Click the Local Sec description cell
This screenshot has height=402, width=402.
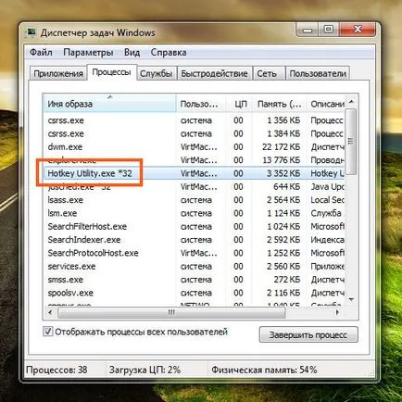[x=327, y=200]
